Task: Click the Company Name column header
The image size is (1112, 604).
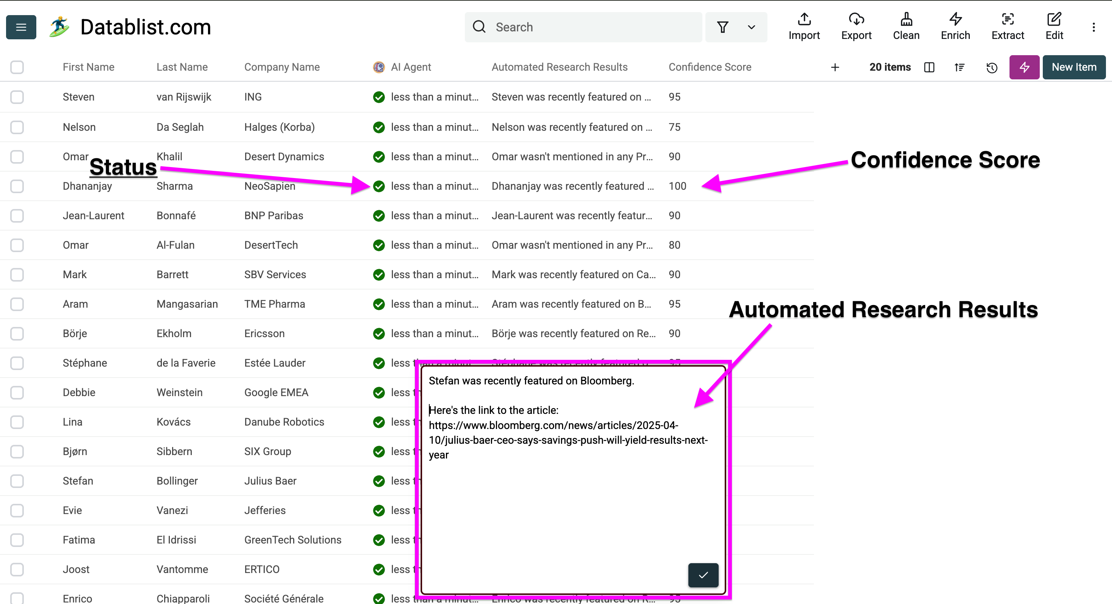Action: (282, 67)
